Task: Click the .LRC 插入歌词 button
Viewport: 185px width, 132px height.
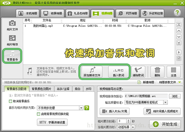Action: pyautogui.click(x=118, y=72)
